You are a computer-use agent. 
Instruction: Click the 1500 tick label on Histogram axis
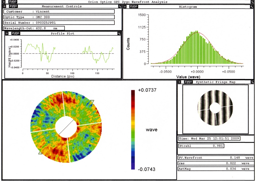pyautogui.click(x=142, y=15)
